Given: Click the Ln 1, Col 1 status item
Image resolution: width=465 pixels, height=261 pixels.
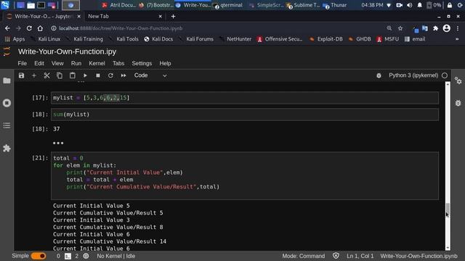Looking at the screenshot, I should click(x=360, y=256).
